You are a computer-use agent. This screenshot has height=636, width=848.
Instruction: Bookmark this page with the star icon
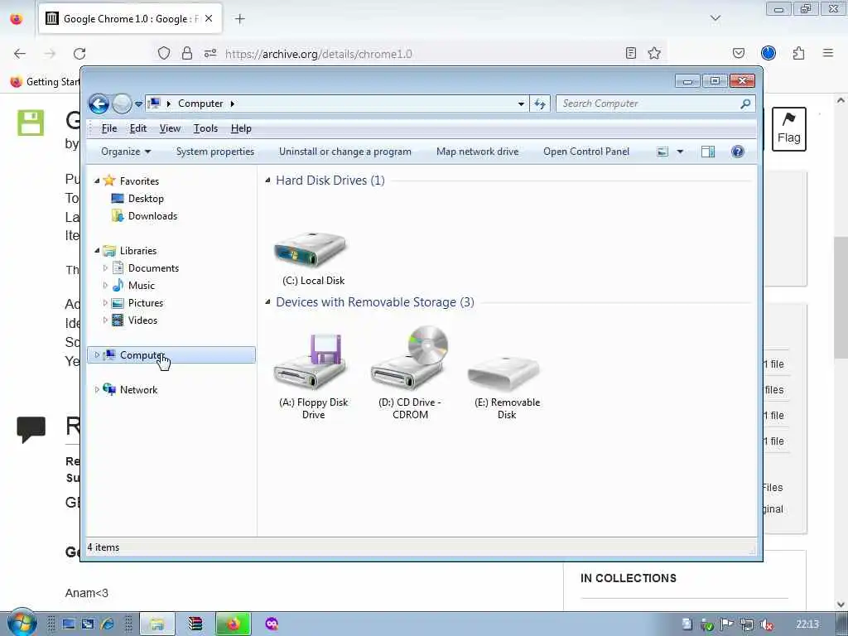click(654, 53)
